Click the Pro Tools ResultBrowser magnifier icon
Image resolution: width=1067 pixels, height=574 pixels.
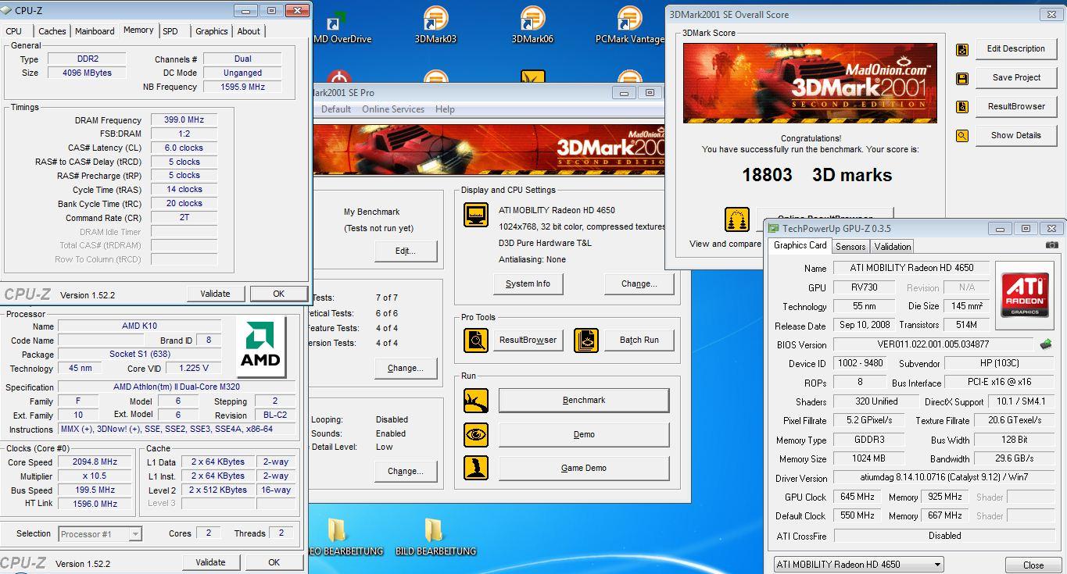(476, 340)
